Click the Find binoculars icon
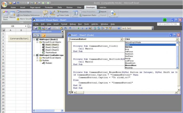Screen dimensions: 183x113 (65, 28)
